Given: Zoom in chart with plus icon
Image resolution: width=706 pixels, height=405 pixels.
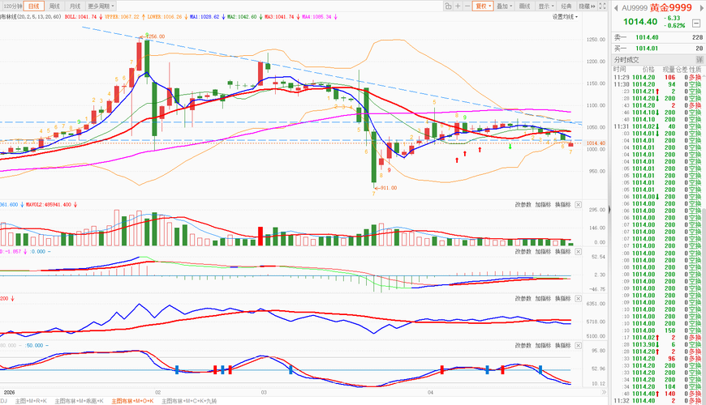Looking at the screenshot, I should 458,6.
